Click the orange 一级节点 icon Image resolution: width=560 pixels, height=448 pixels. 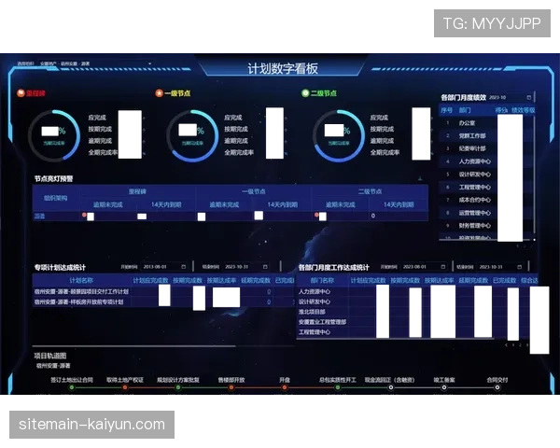pos(159,93)
